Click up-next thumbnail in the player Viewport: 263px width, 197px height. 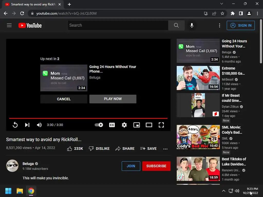pyautogui.click(x=64, y=78)
